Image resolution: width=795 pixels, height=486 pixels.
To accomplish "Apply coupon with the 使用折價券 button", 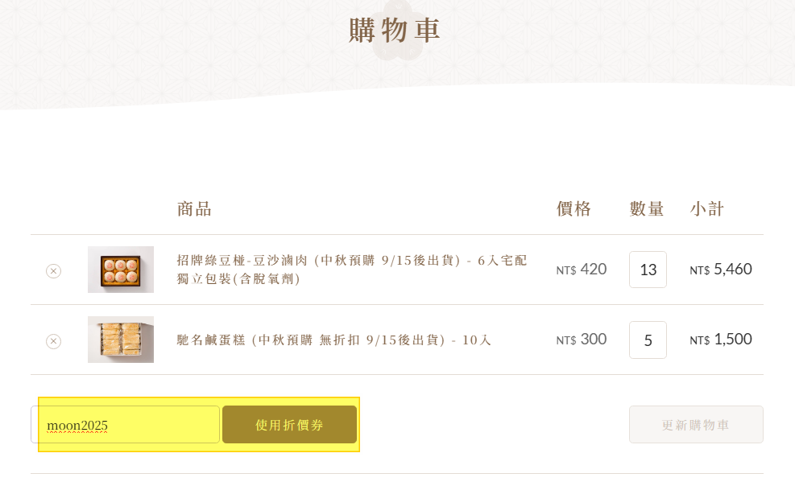I will click(289, 425).
